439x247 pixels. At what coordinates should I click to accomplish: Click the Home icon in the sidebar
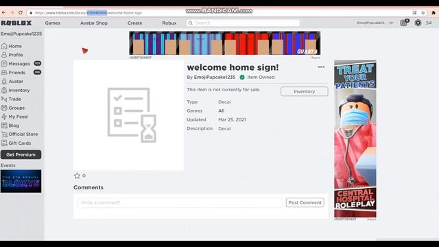[x=4, y=46]
